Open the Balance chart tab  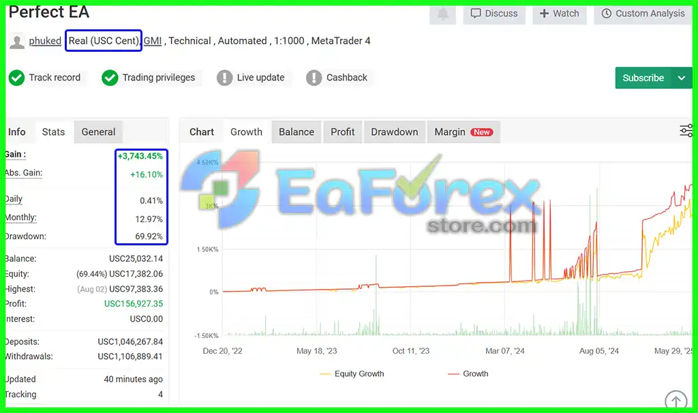click(297, 132)
